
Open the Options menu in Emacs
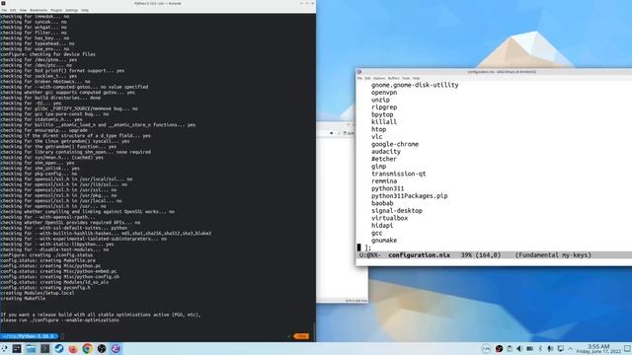click(379, 78)
